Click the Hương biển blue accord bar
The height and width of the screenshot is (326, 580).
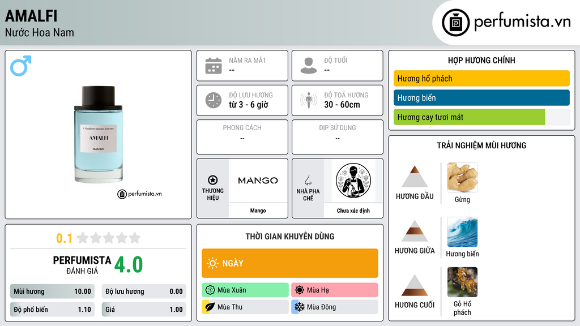point(481,97)
